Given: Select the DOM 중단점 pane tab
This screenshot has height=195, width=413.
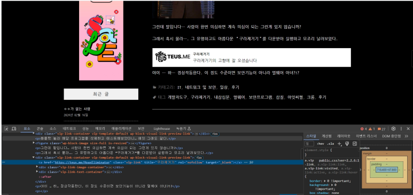Looking at the screenshot, I should (x=392, y=136).
